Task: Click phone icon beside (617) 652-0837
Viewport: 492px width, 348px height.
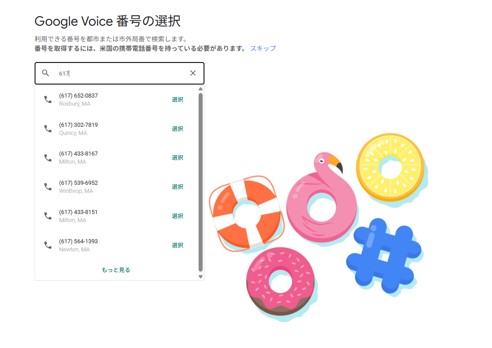Action: coord(48,99)
